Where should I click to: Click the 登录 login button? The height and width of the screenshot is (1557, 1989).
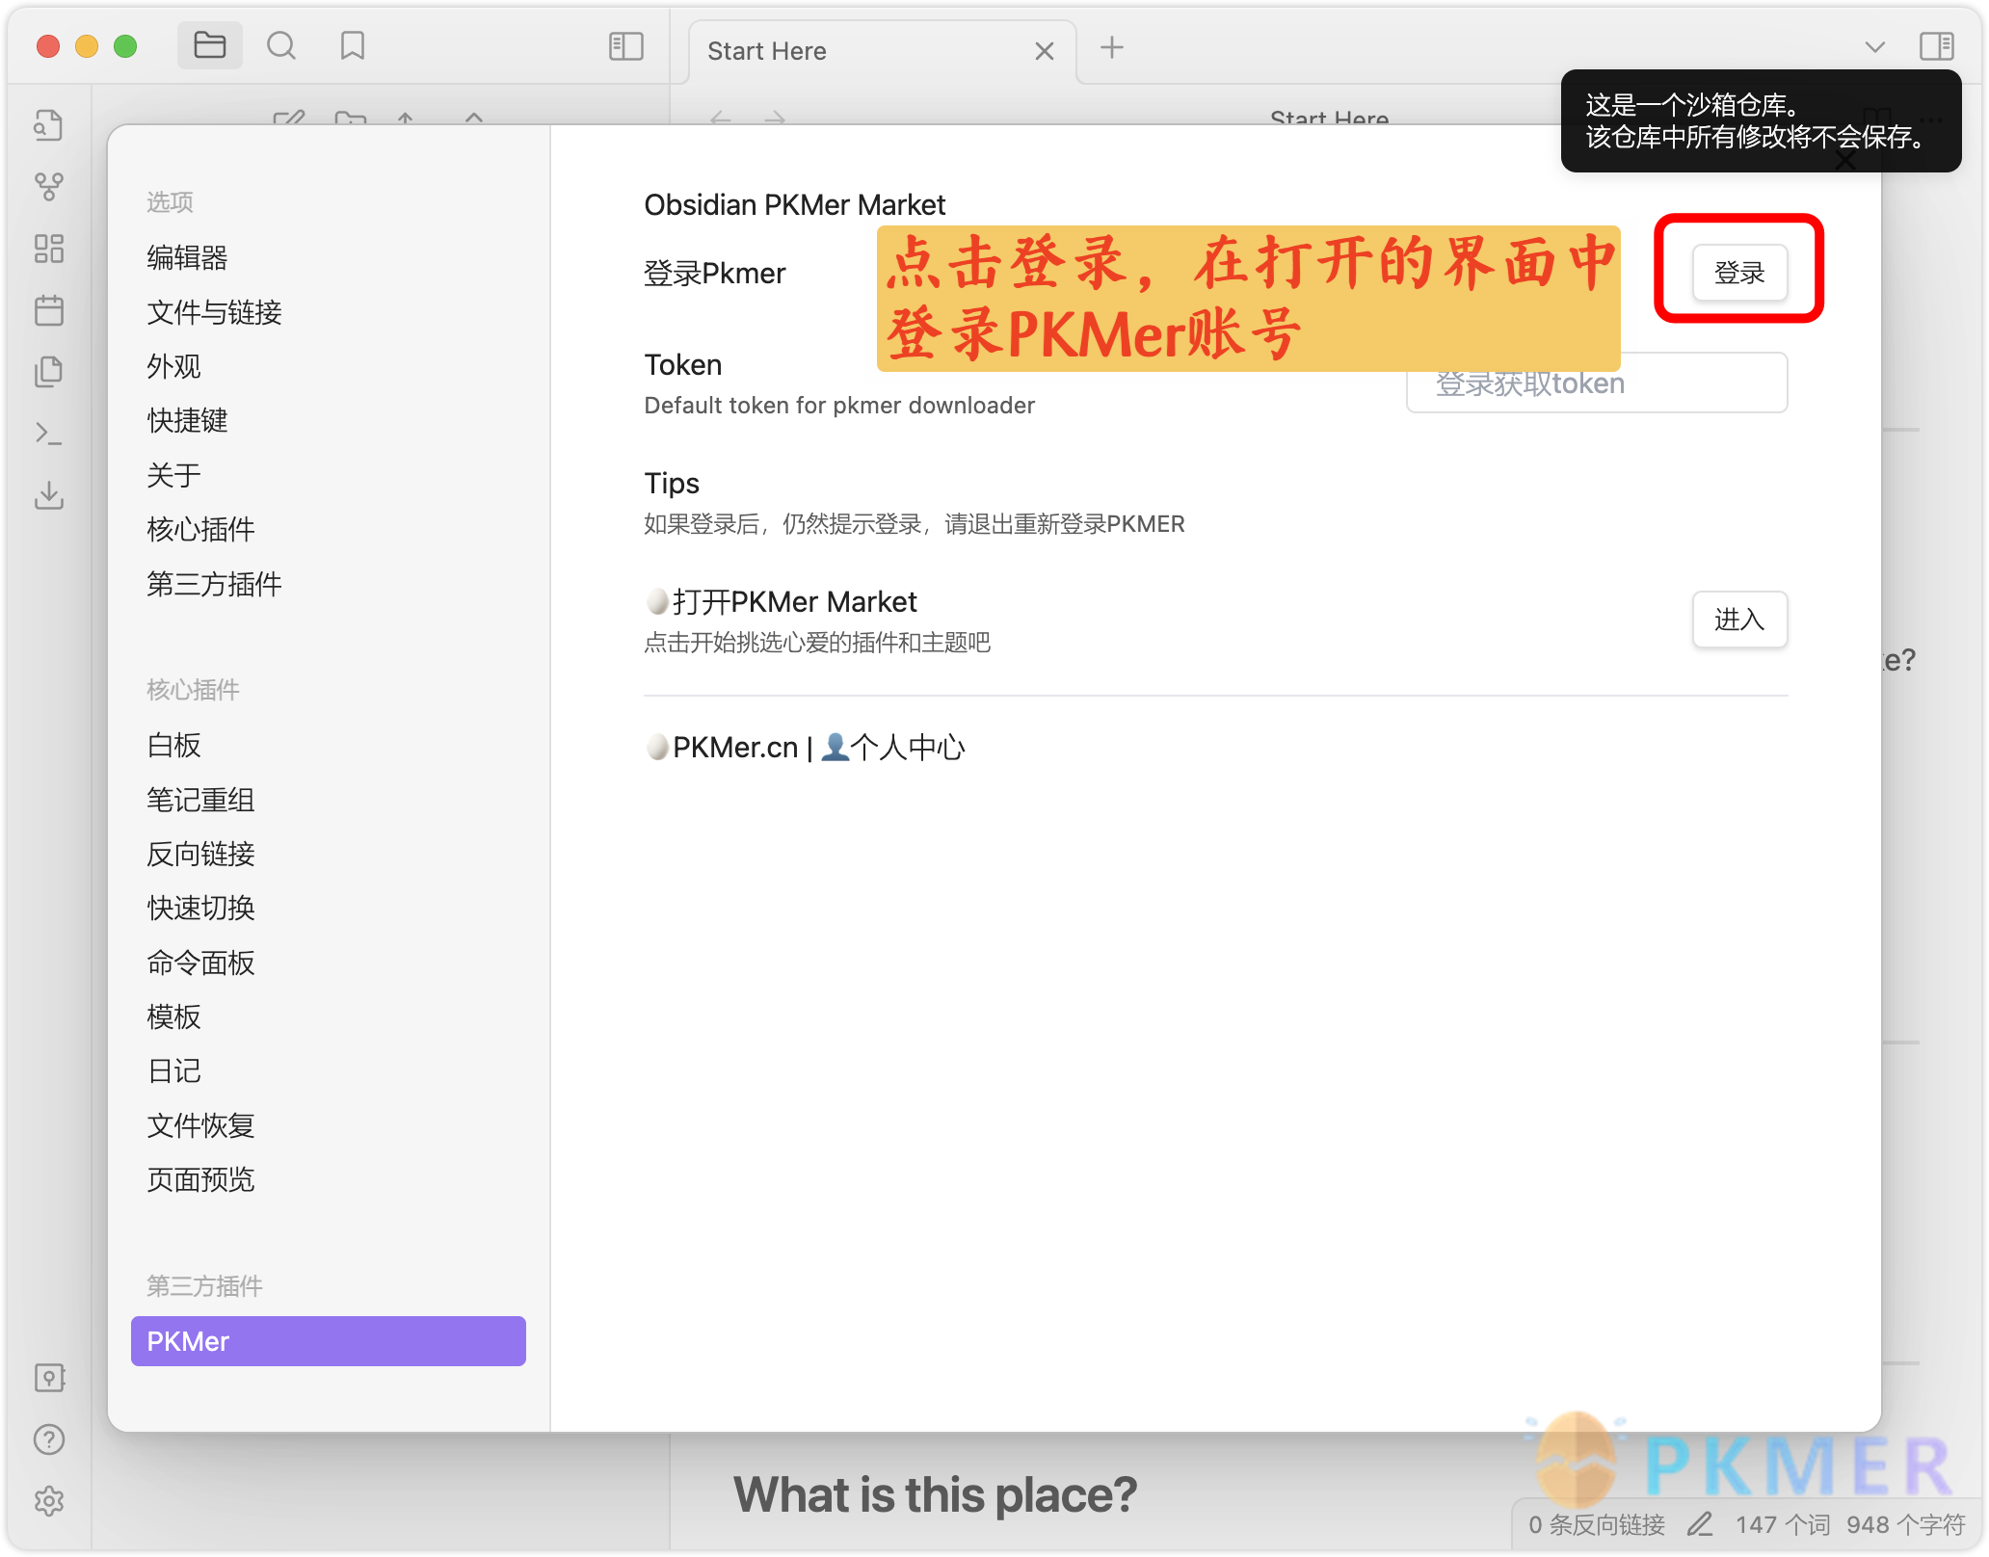[1739, 273]
